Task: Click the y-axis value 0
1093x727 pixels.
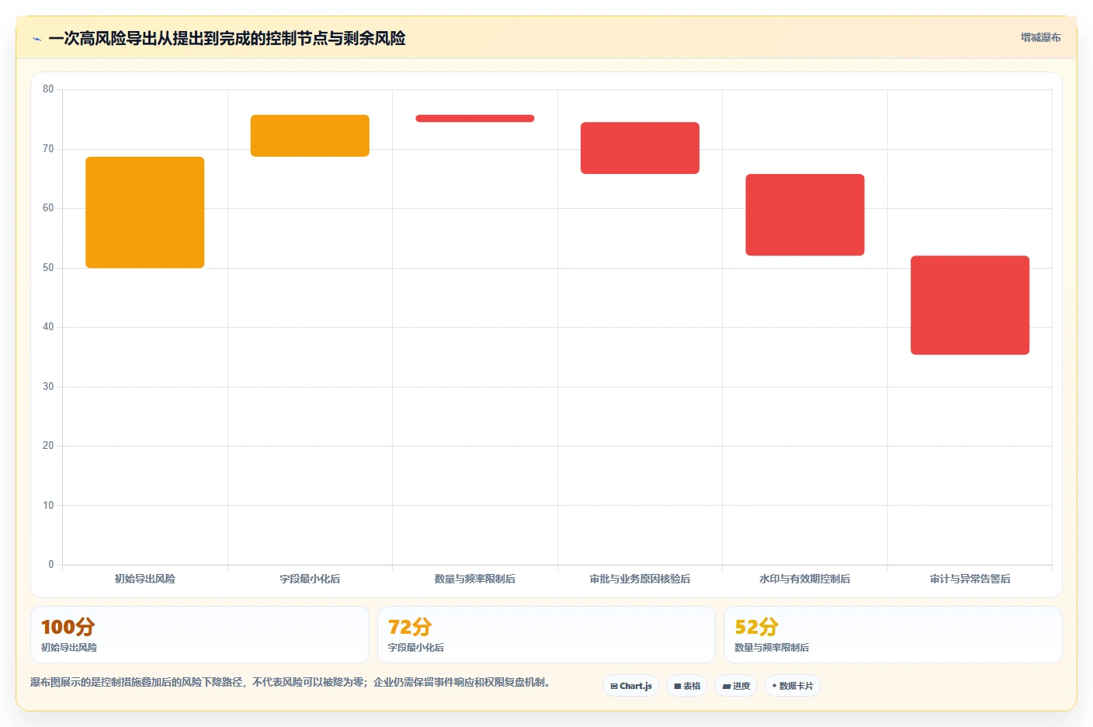Action: coord(51,565)
